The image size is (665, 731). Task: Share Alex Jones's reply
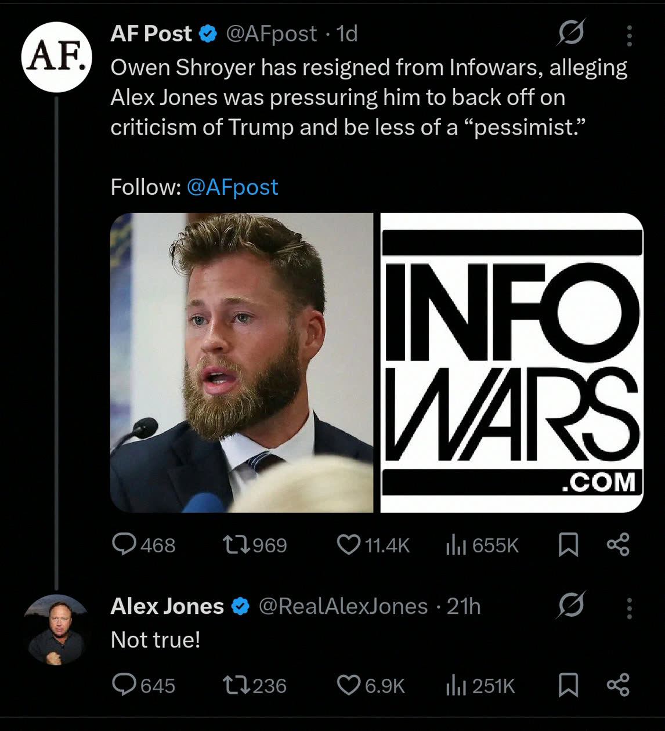(x=618, y=685)
